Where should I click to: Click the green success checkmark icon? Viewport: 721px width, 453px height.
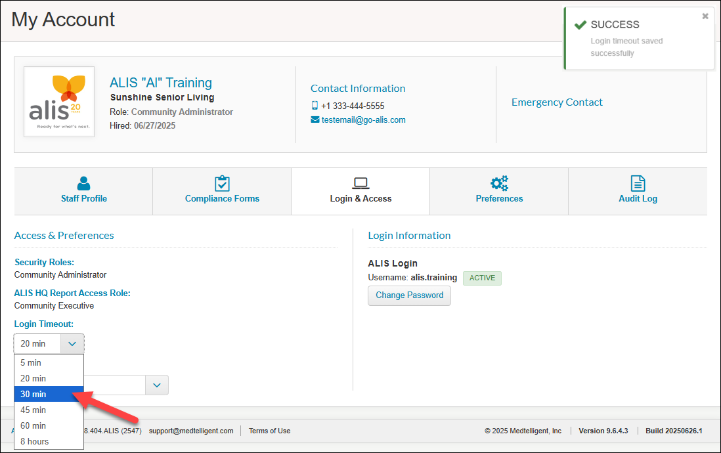(x=580, y=24)
